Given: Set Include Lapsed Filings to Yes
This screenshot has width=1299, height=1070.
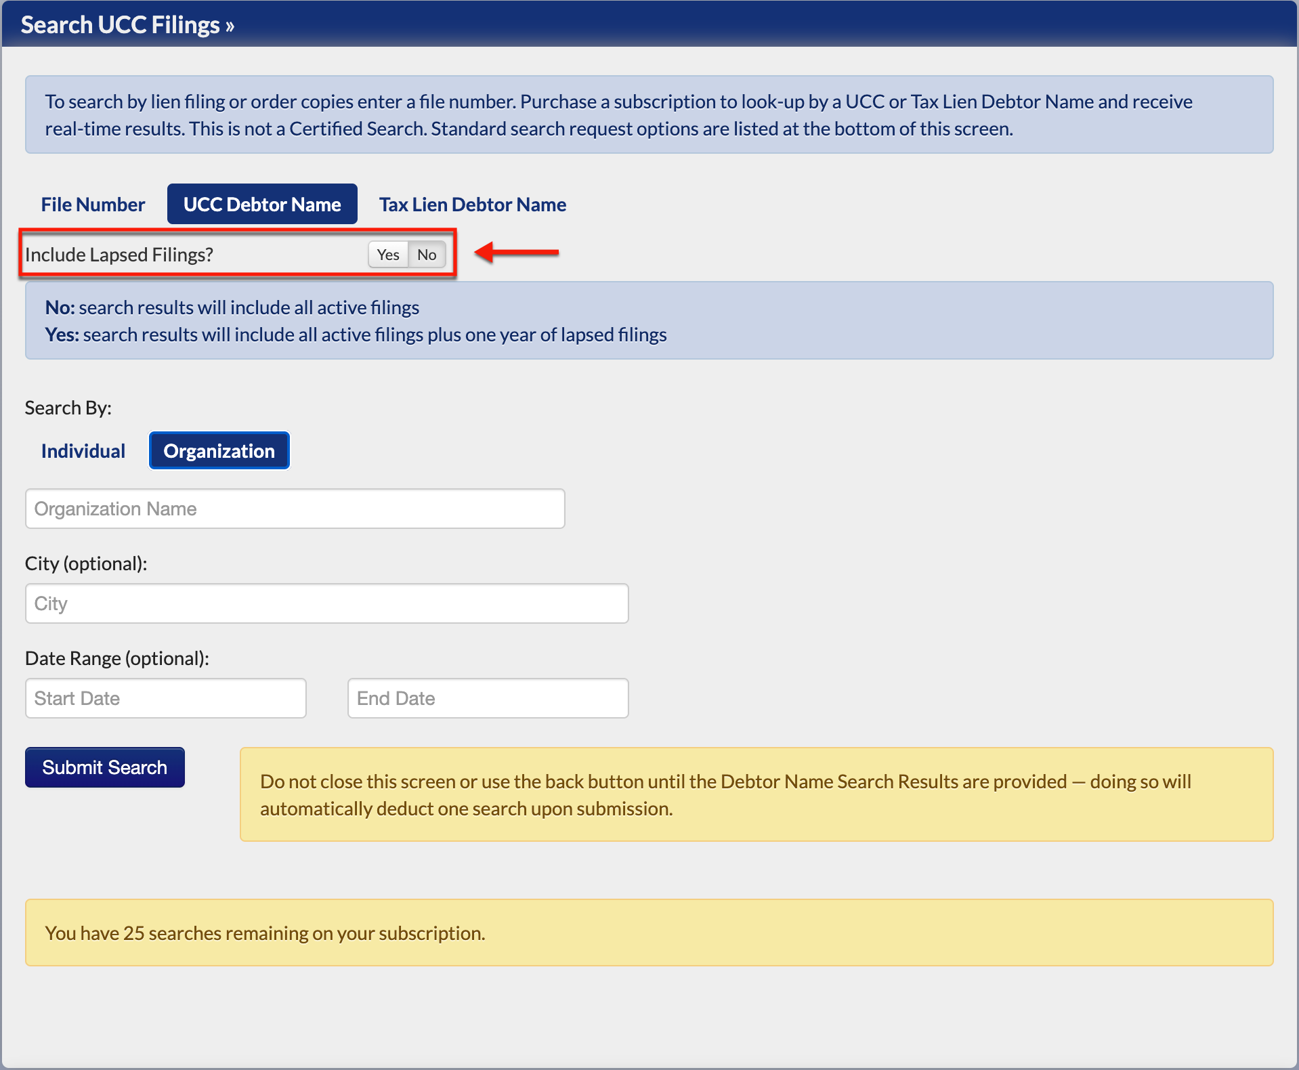Looking at the screenshot, I should (388, 255).
